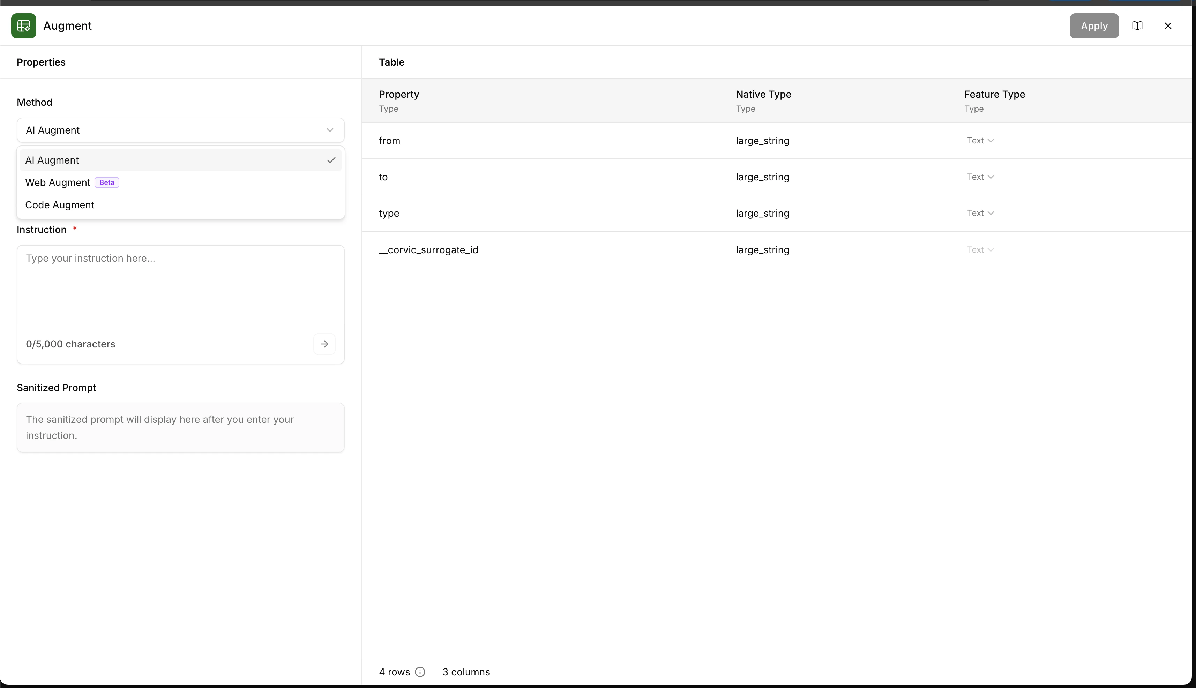Screen dimensions: 1196x688
Task: Select Code Augment from method list
Action: [x=60, y=204]
